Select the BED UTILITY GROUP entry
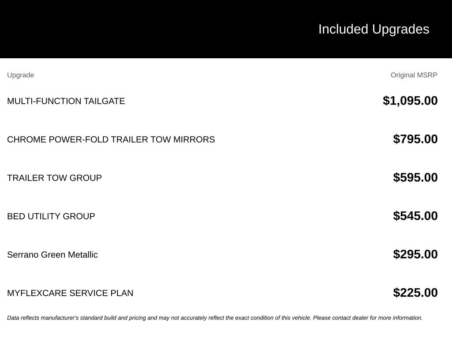 (x=51, y=216)
